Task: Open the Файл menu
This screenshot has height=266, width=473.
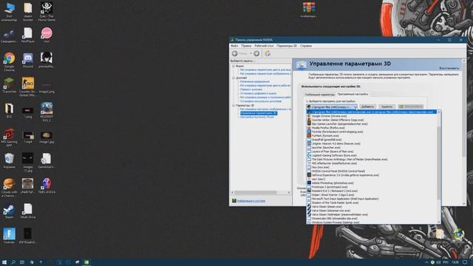Action: pos(234,46)
